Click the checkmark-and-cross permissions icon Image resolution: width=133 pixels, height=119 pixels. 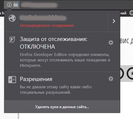(x=12, y=80)
